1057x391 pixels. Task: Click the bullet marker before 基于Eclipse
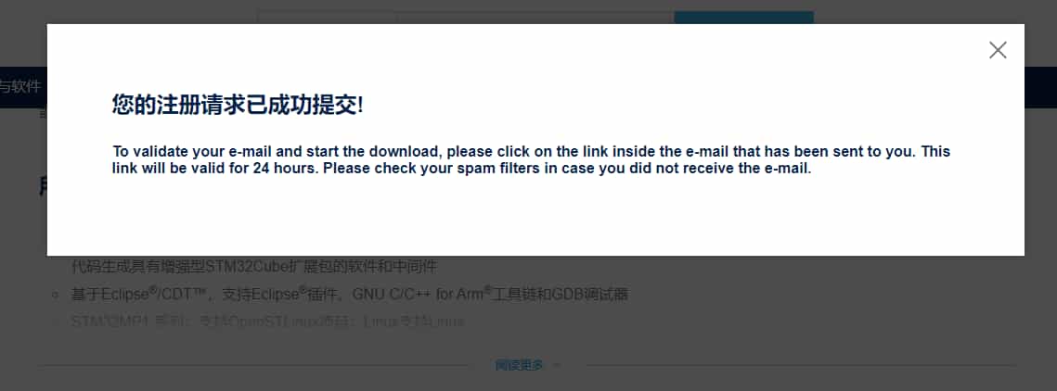(57, 295)
